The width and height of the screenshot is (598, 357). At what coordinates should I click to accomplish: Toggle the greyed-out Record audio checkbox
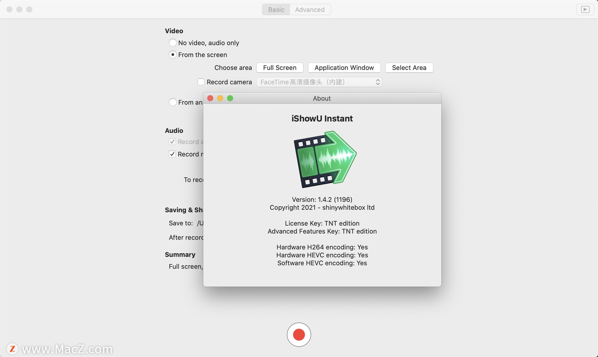coord(172,142)
